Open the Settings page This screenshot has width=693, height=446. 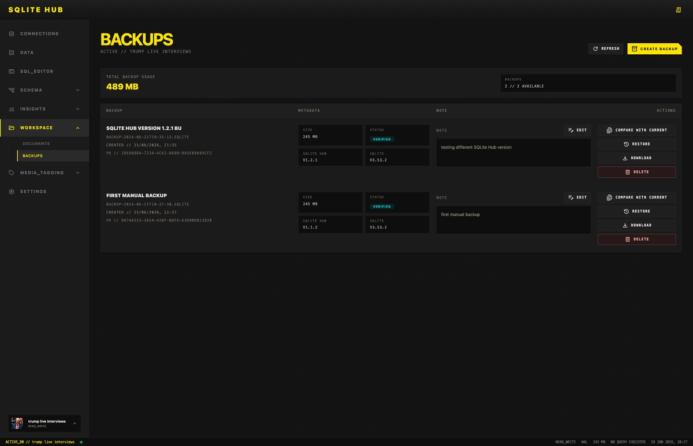44,192
